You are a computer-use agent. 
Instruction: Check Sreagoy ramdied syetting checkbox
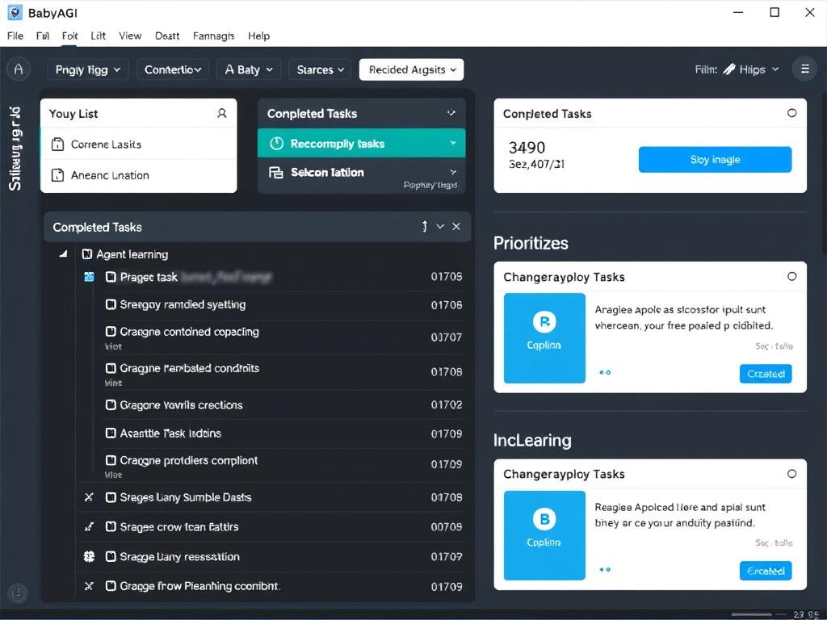(110, 304)
